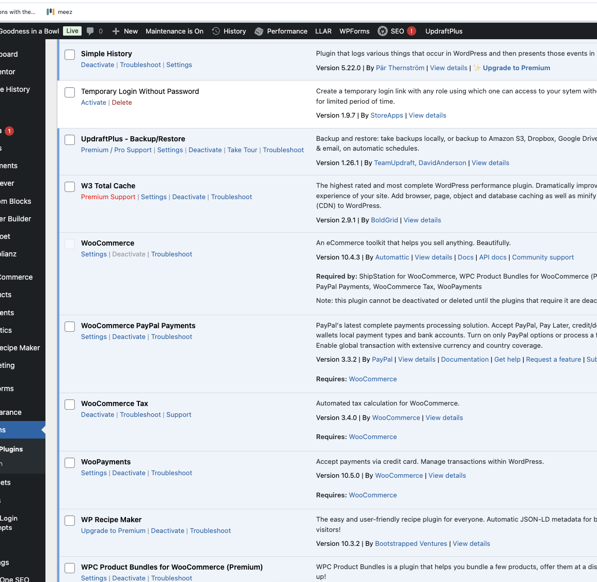Click the meez browser tab icon
This screenshot has width=597, height=582.
(x=51, y=11)
